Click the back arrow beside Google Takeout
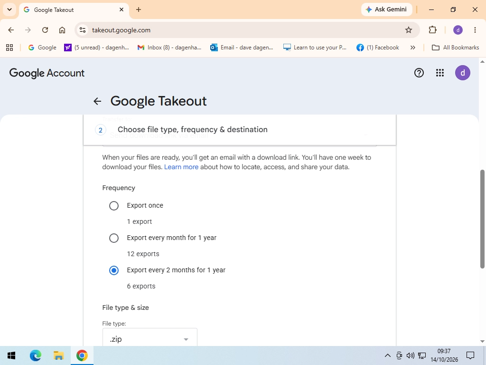 [97, 101]
